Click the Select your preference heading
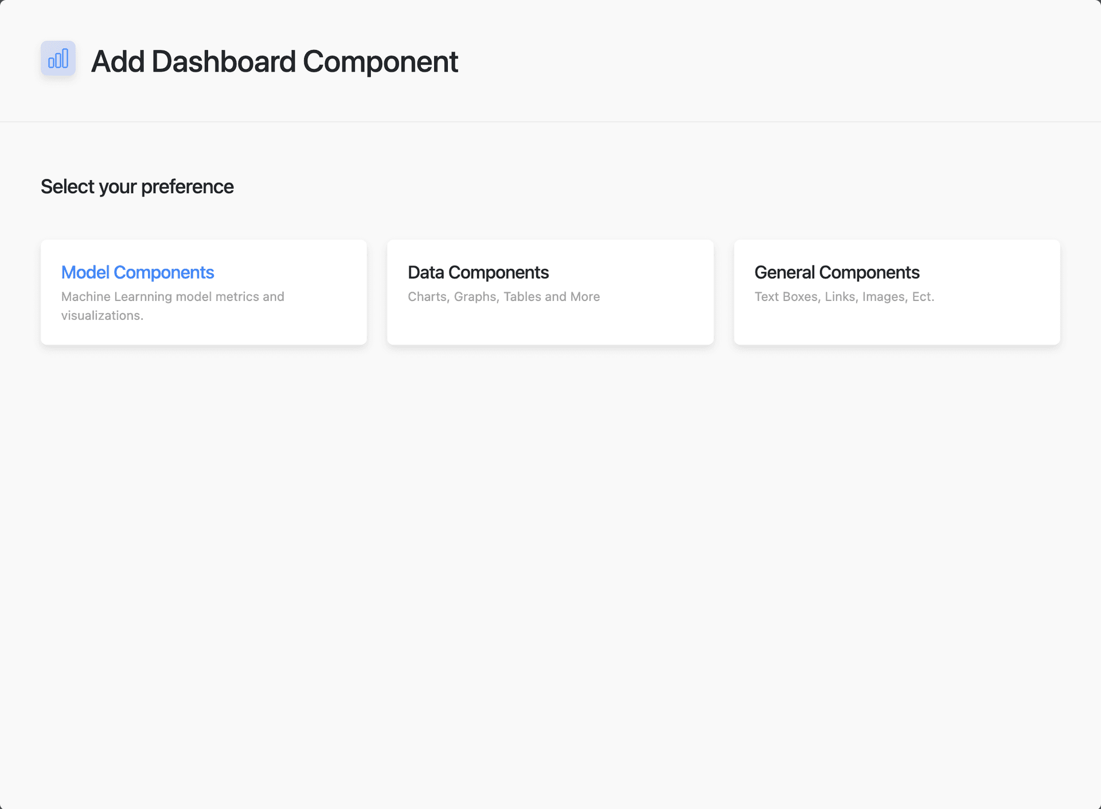This screenshot has width=1101, height=809. (x=137, y=187)
